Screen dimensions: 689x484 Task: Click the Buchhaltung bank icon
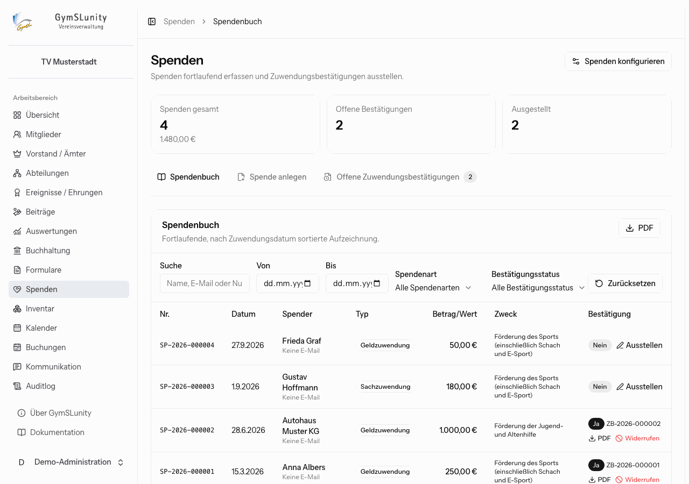click(17, 251)
